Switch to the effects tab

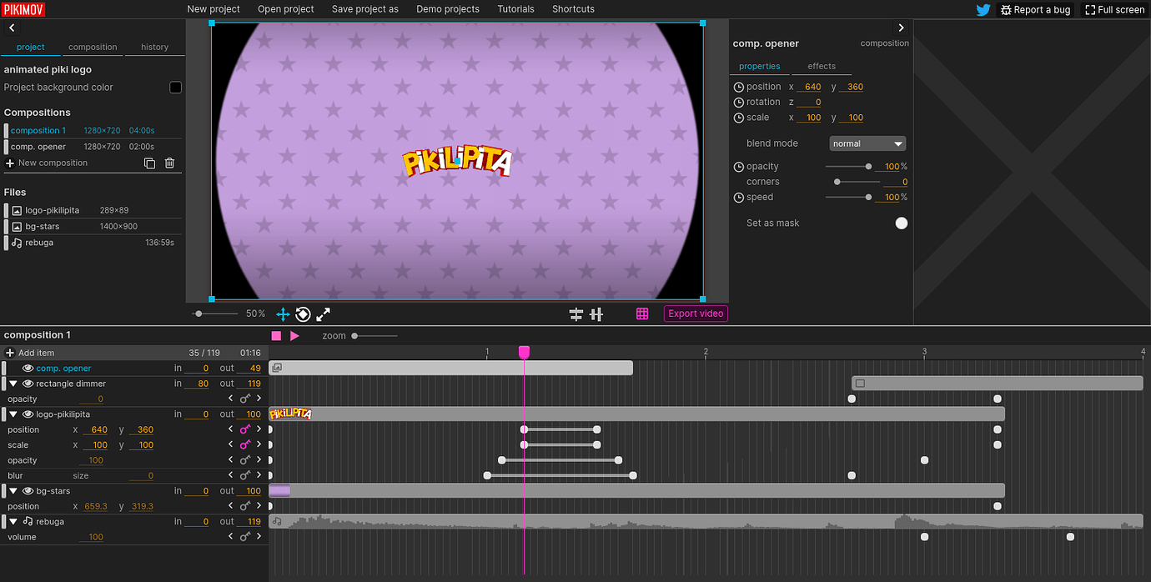click(822, 66)
